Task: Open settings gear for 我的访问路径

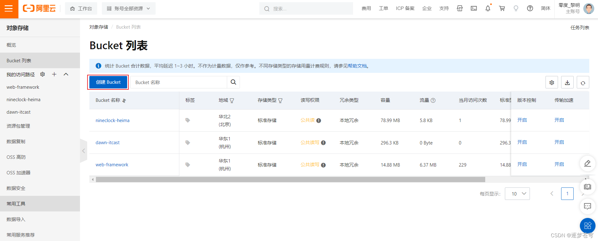Action: click(42, 74)
